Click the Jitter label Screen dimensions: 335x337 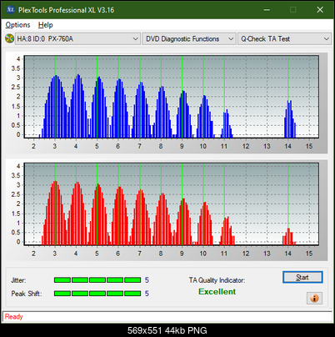18,280
